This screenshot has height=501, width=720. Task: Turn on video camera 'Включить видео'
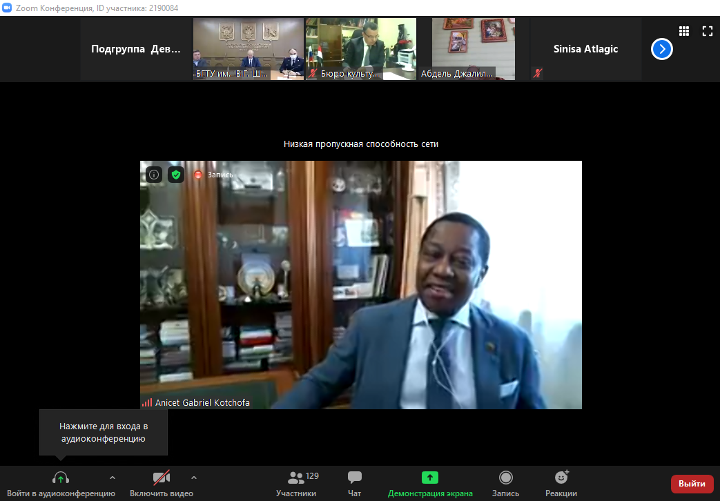click(x=161, y=484)
